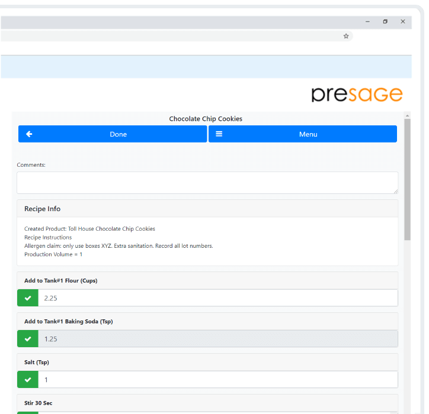Toggle the green check for Flour

tap(28, 298)
